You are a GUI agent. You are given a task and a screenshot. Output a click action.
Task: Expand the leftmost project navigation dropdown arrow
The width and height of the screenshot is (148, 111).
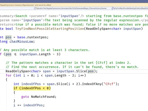[x=34, y=8]
